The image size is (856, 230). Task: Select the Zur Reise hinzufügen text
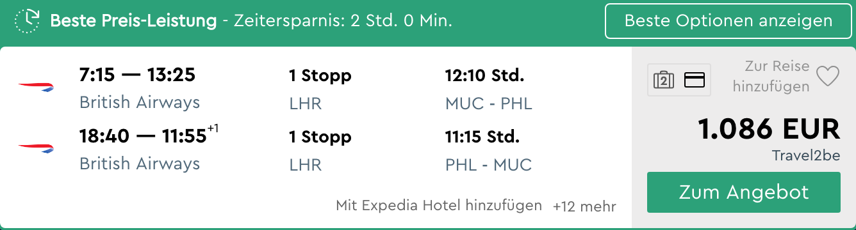(x=771, y=77)
